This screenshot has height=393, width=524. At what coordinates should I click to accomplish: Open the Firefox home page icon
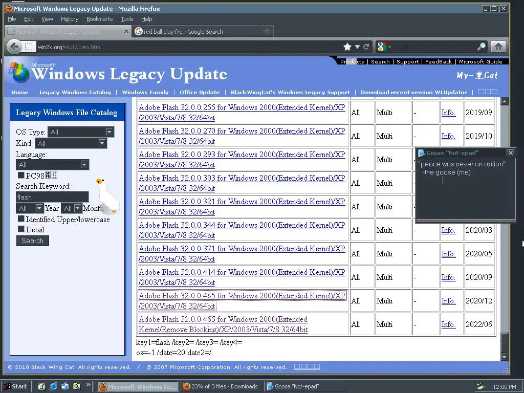click(x=498, y=47)
